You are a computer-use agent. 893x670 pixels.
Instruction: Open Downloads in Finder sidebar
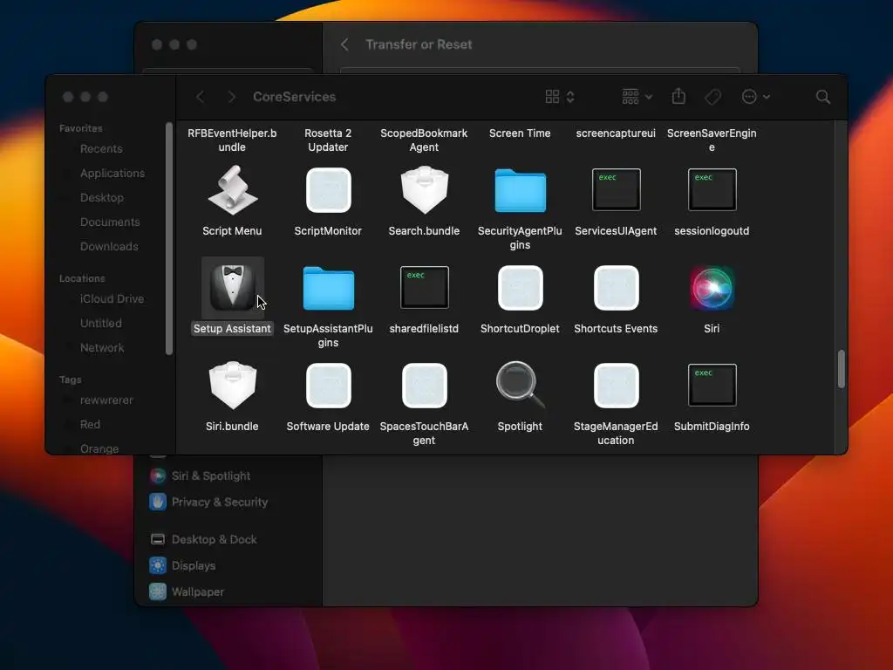[x=109, y=247]
